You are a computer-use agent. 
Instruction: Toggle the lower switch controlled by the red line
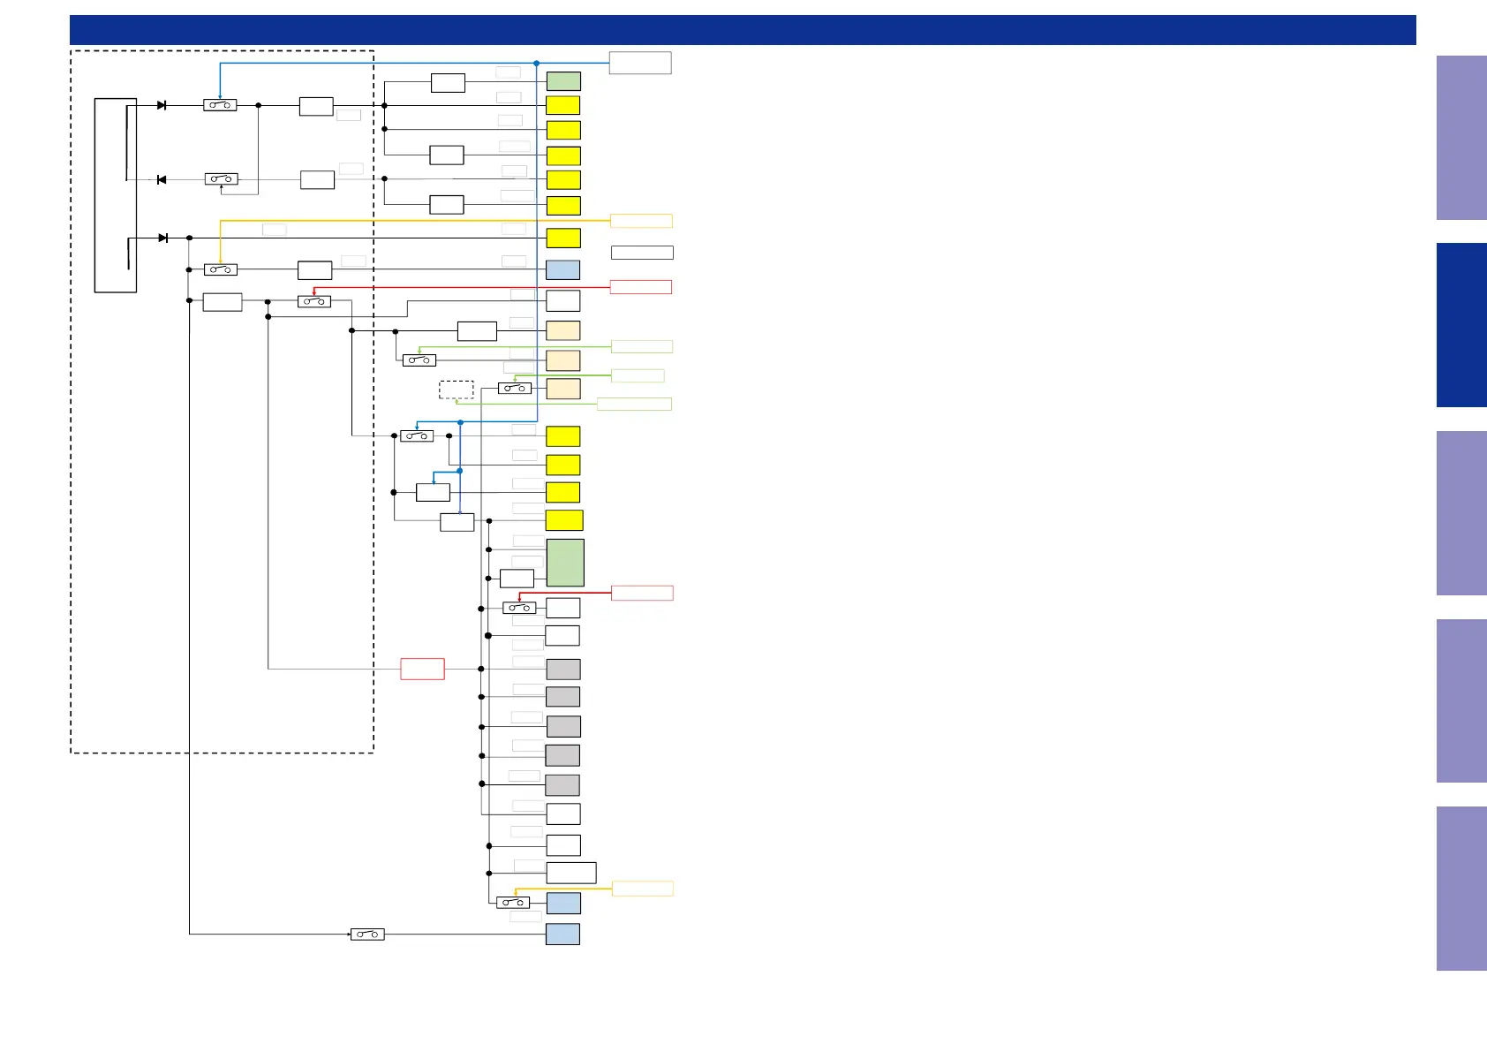[x=519, y=608]
